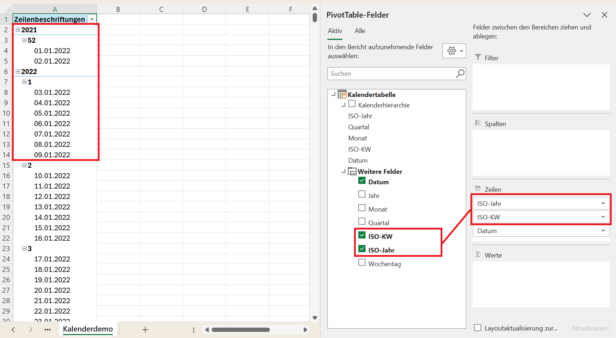Collapse the 2021 year group
The height and width of the screenshot is (338, 616).
(18, 30)
